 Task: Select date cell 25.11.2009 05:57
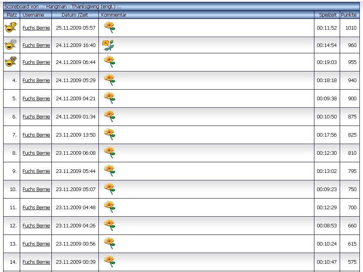[76, 28]
